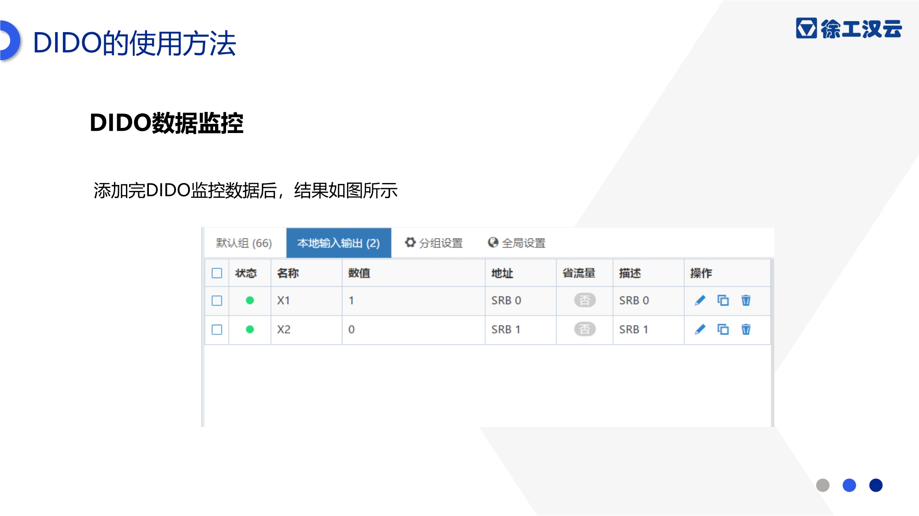
Task: Click the DIDO数据监控 heading
Action: [166, 123]
